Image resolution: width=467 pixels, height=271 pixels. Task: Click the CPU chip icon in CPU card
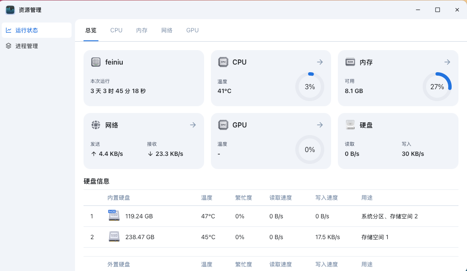tap(223, 62)
